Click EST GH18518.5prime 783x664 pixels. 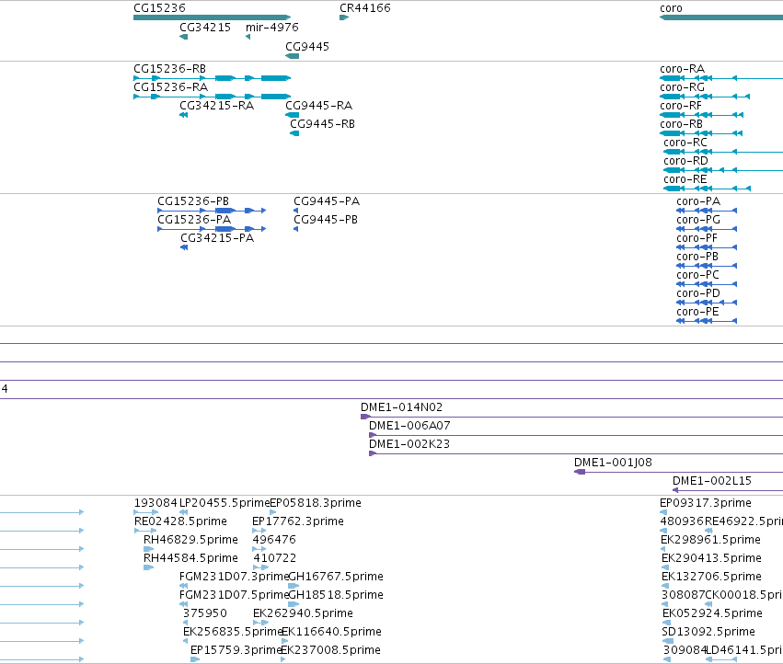[x=294, y=604]
